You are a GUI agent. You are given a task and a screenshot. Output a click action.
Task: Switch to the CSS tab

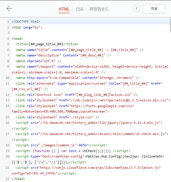(80, 9)
